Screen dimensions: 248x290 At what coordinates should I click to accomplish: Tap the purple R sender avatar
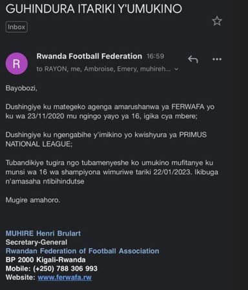coord(17,64)
